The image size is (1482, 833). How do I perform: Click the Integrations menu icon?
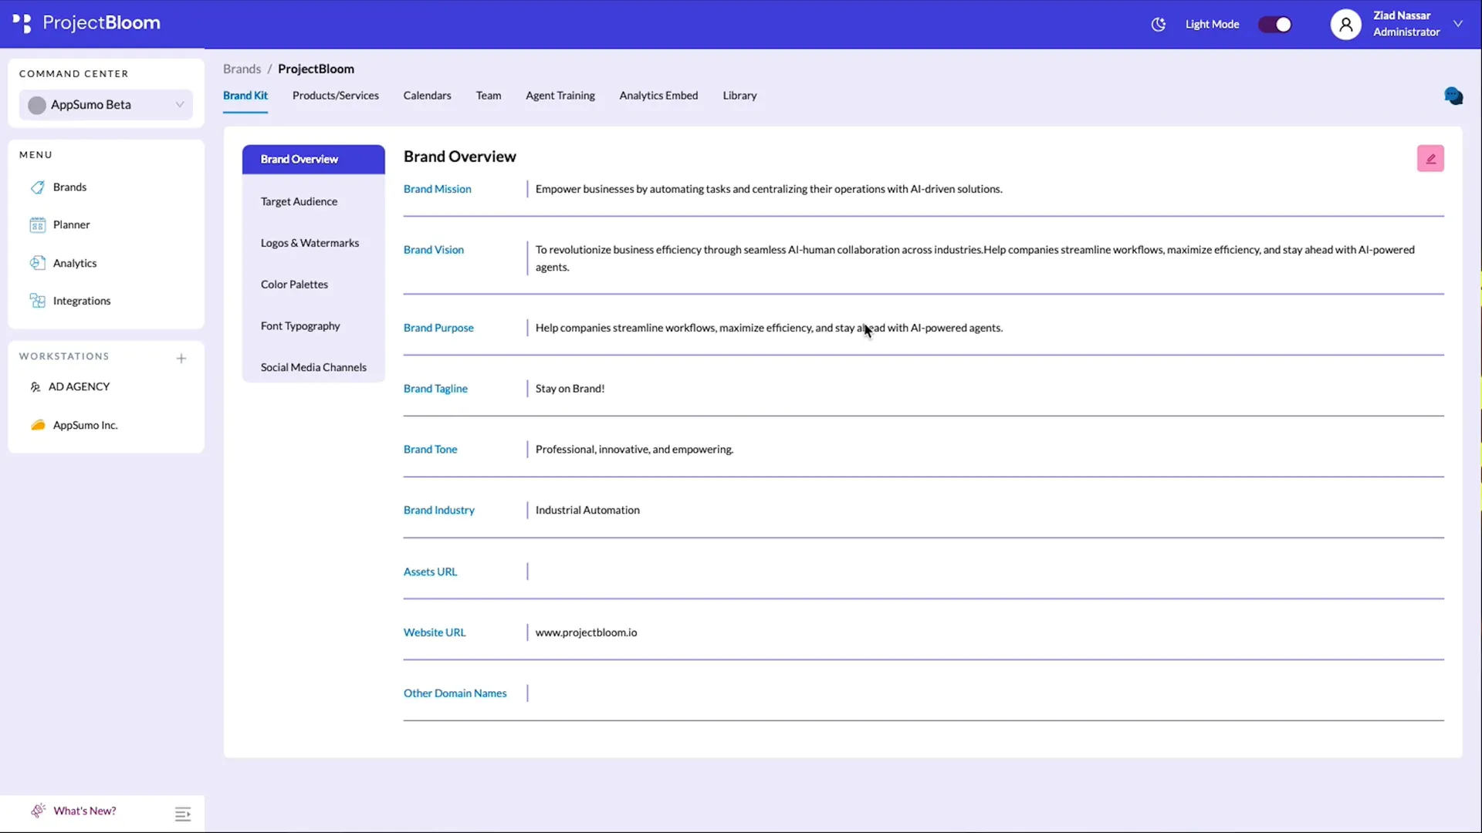click(37, 301)
